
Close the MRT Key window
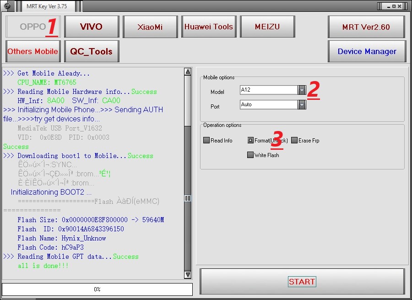[x=399, y=6]
